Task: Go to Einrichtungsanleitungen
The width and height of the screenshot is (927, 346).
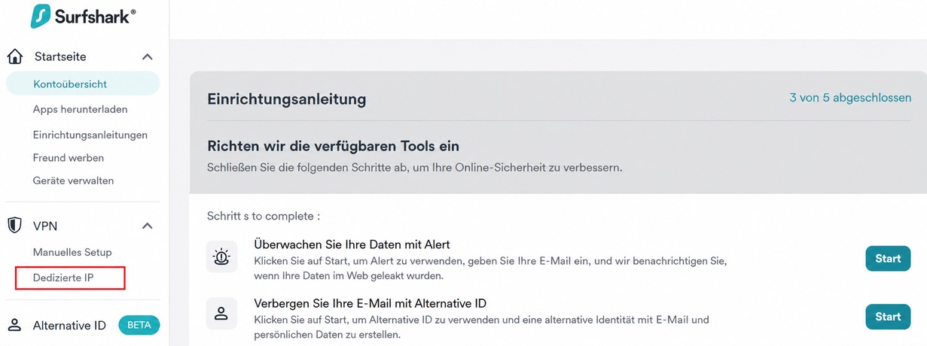Action: point(90,135)
